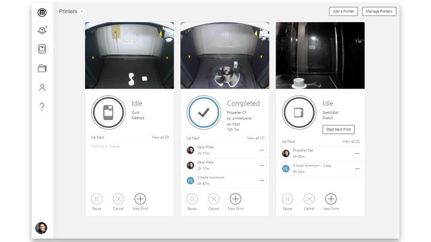The width and height of the screenshot is (431, 242).
Task: Select the Printers sidebar icon
Action: (42, 49)
